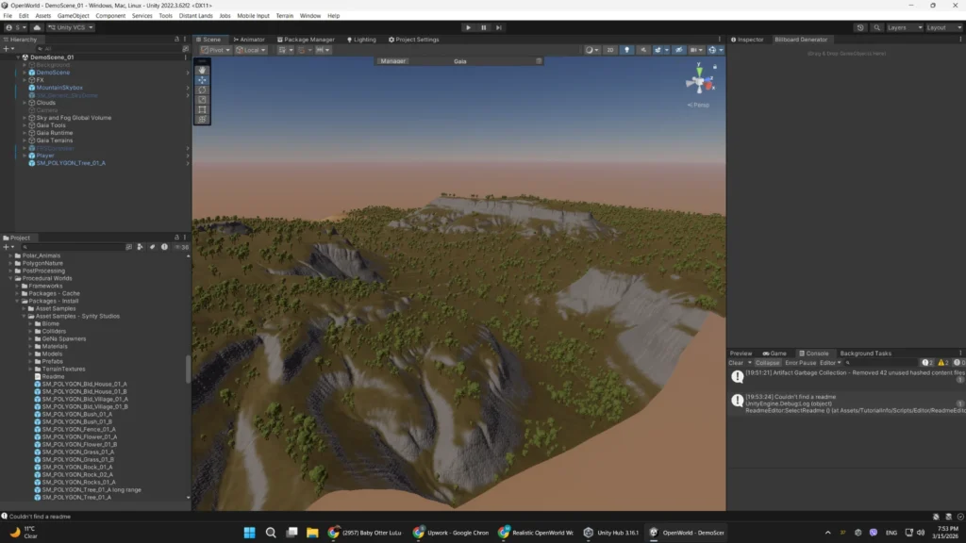Select SM_POLYGON_Tree_01_A in Hierarchy
The width and height of the screenshot is (966, 543).
pos(71,163)
